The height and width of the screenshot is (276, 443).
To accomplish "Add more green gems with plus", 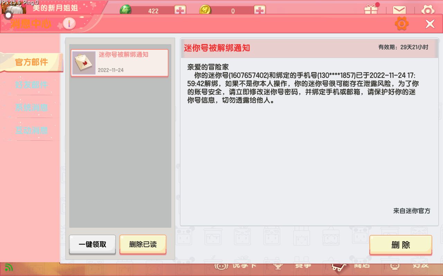I will (x=180, y=10).
